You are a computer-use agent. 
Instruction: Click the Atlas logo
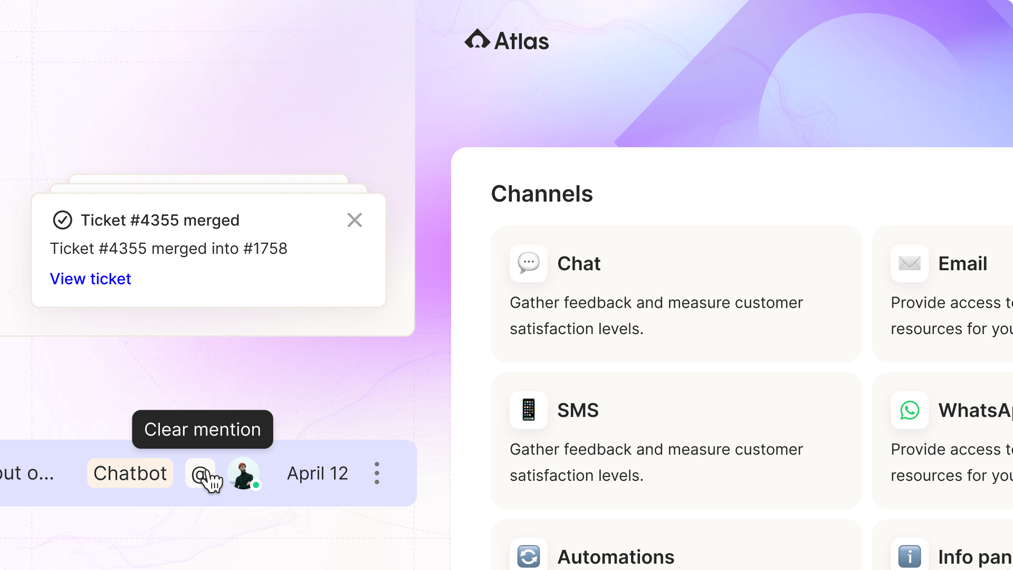506,41
